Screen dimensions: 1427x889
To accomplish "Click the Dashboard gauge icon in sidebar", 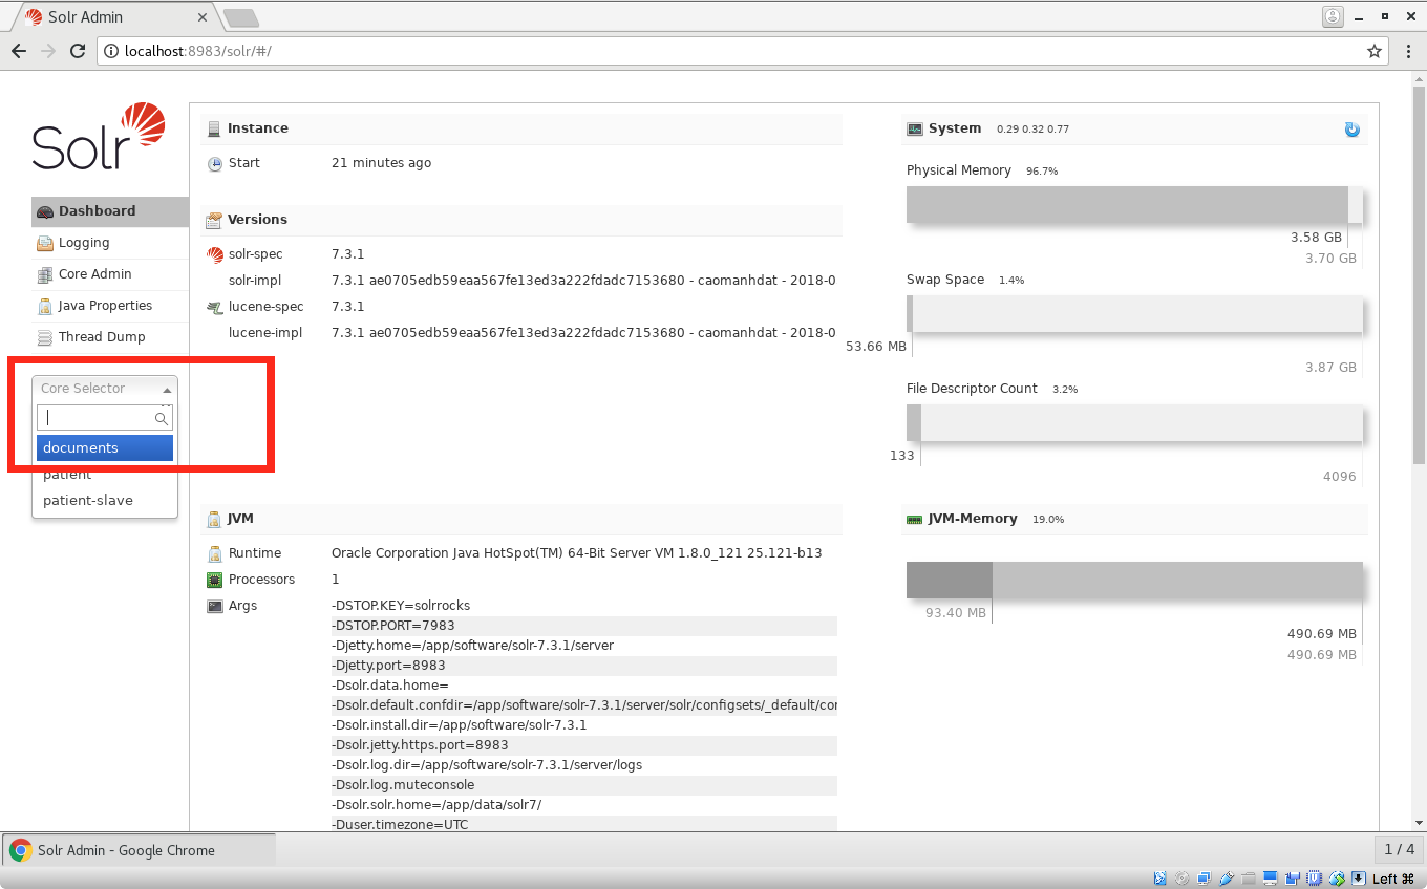I will point(45,212).
